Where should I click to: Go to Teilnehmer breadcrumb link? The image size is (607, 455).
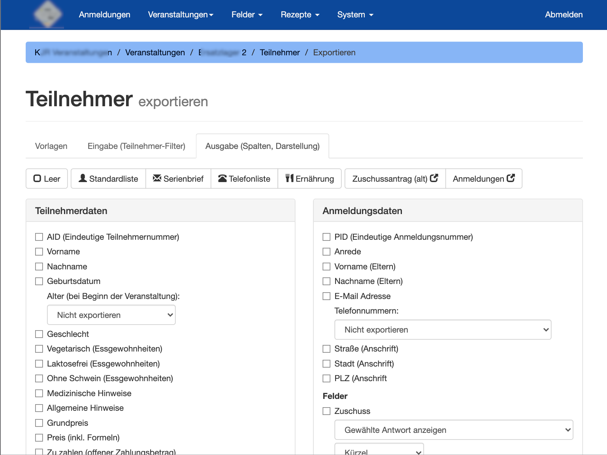pos(280,53)
